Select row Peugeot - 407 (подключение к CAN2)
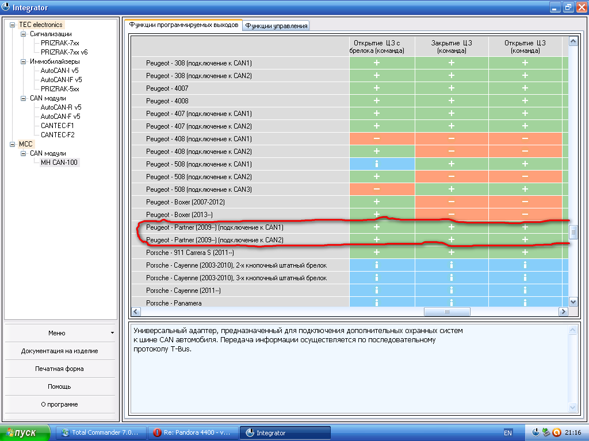Screen dimensions: 589x441 pyautogui.click(x=240, y=126)
